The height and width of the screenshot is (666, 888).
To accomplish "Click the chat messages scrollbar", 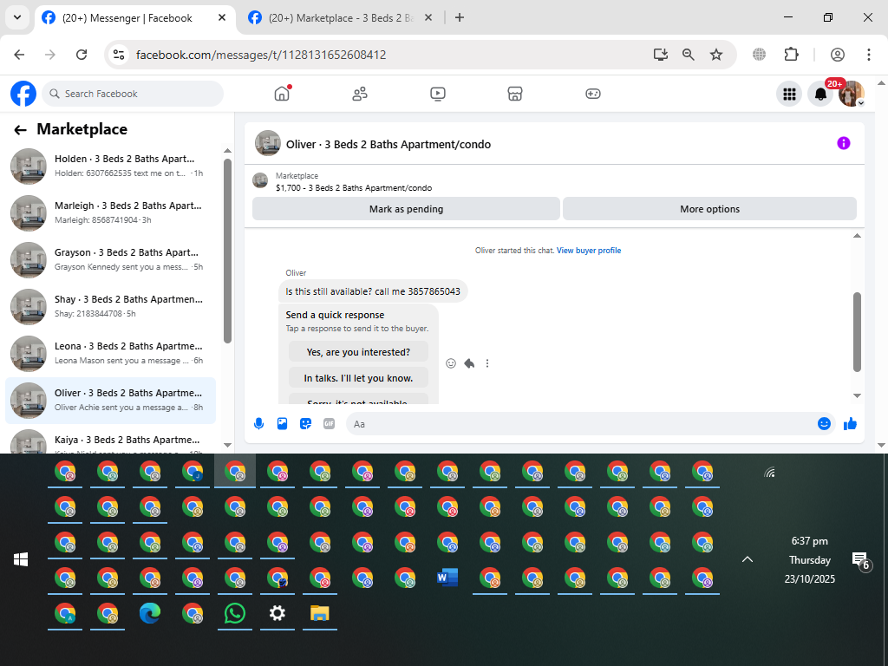I will click(x=857, y=332).
